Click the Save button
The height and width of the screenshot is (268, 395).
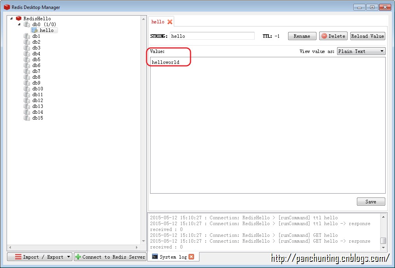click(371, 202)
